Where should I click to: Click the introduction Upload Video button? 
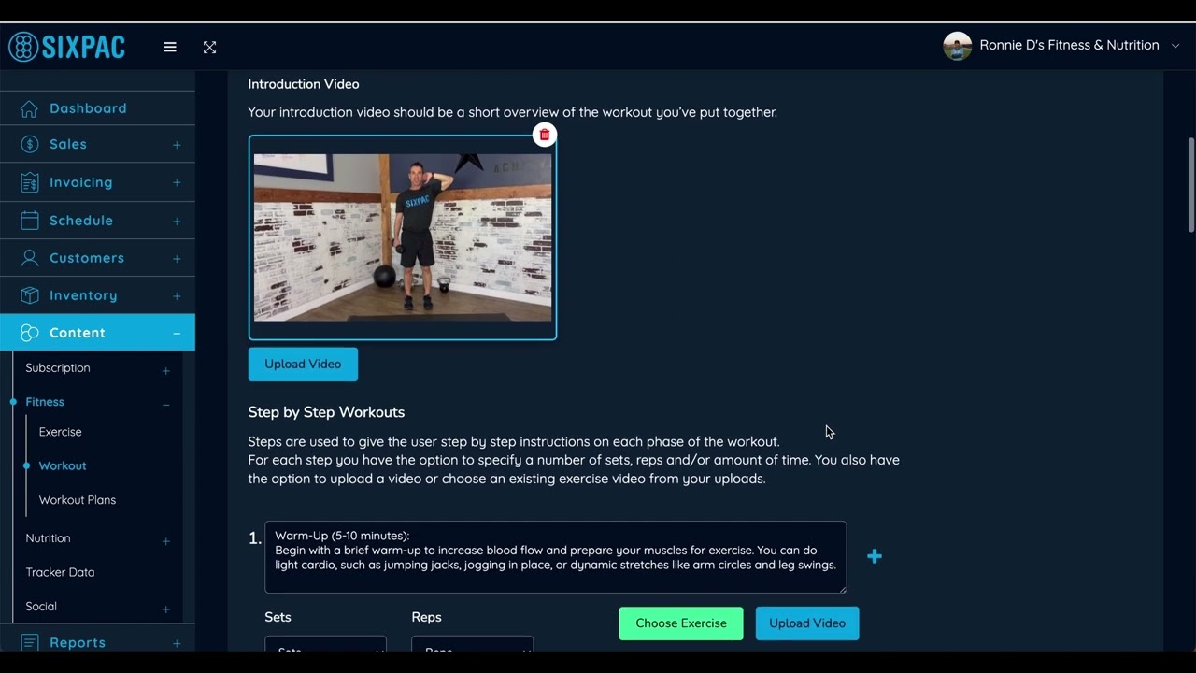click(x=303, y=364)
